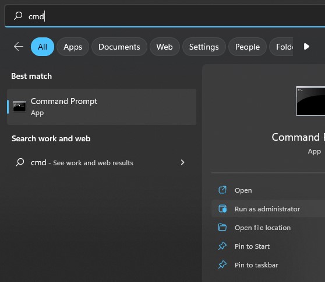The width and height of the screenshot is (325, 282).
Task: Click the Search work and web heading
Action: [51, 138]
